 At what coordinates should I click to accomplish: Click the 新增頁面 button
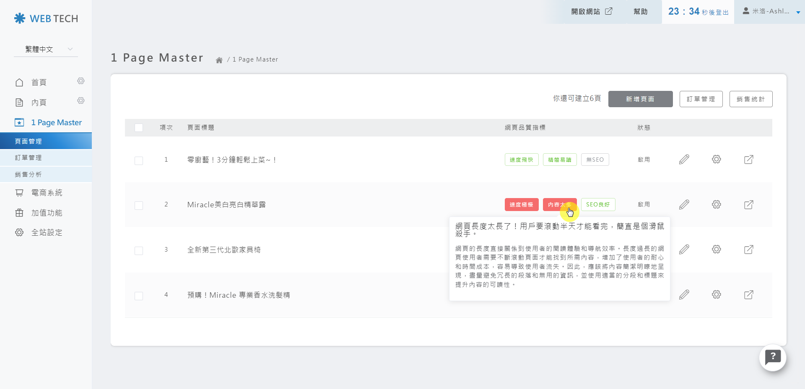[640, 99]
